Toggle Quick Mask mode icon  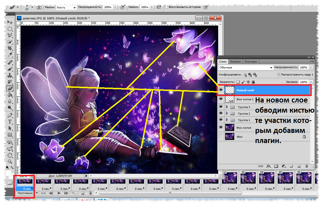10,183
